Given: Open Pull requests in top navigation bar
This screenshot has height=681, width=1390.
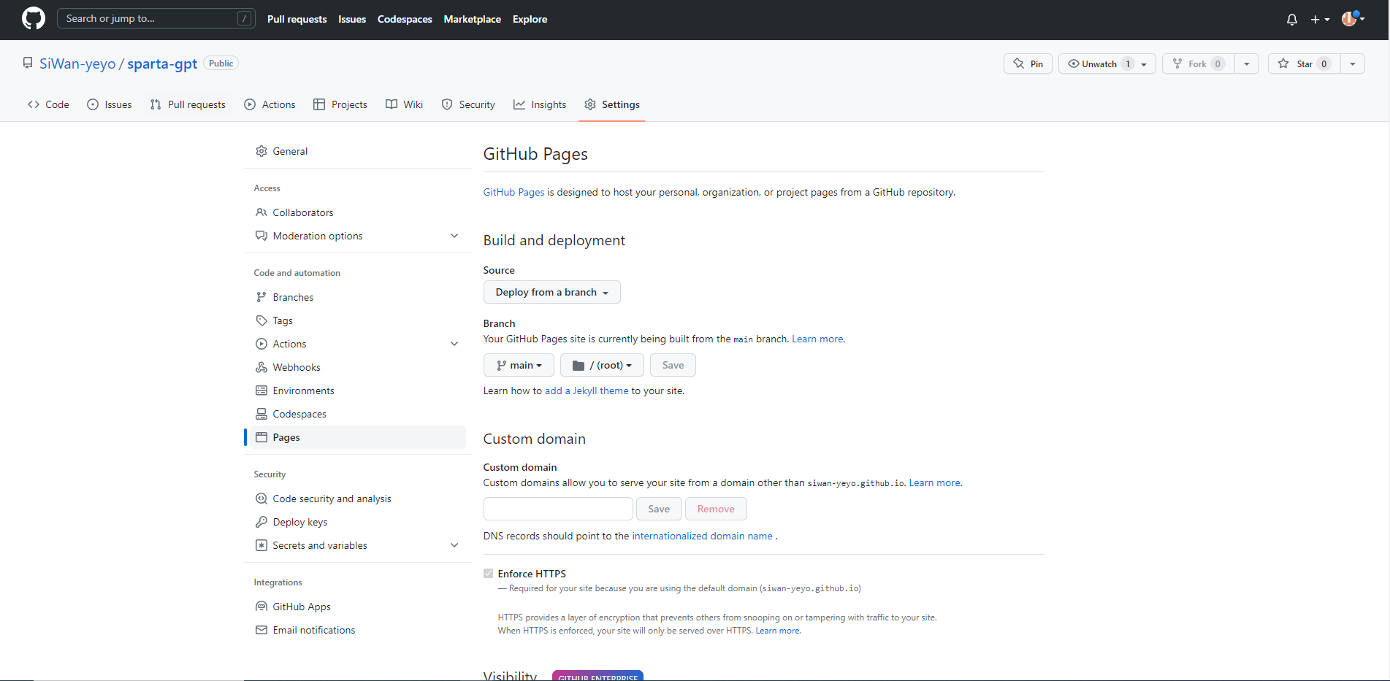Looking at the screenshot, I should (x=297, y=19).
